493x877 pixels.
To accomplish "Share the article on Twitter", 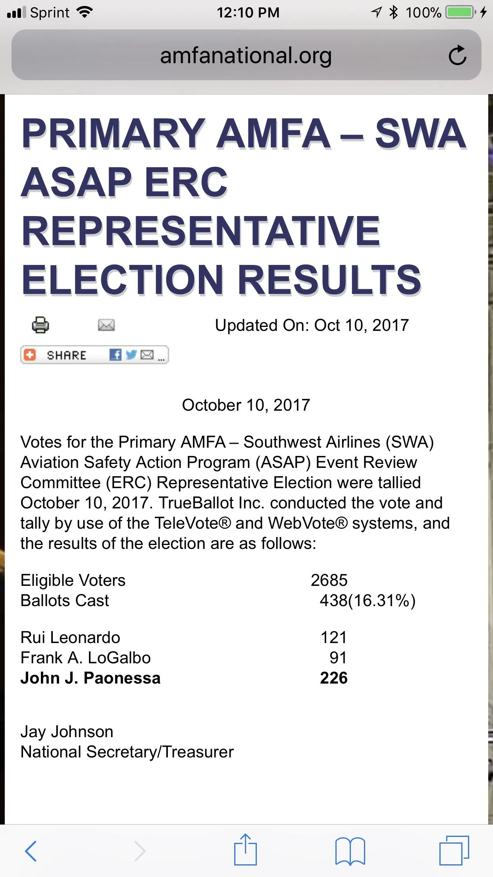I will click(131, 355).
